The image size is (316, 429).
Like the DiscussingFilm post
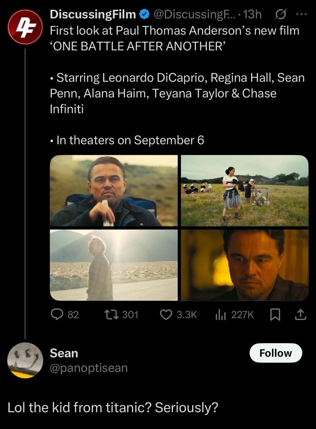[x=166, y=315]
